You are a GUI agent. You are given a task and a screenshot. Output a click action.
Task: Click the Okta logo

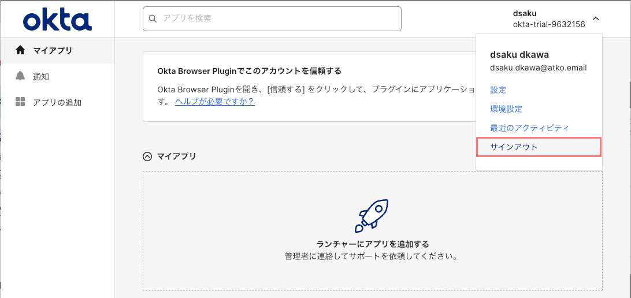pos(57,20)
